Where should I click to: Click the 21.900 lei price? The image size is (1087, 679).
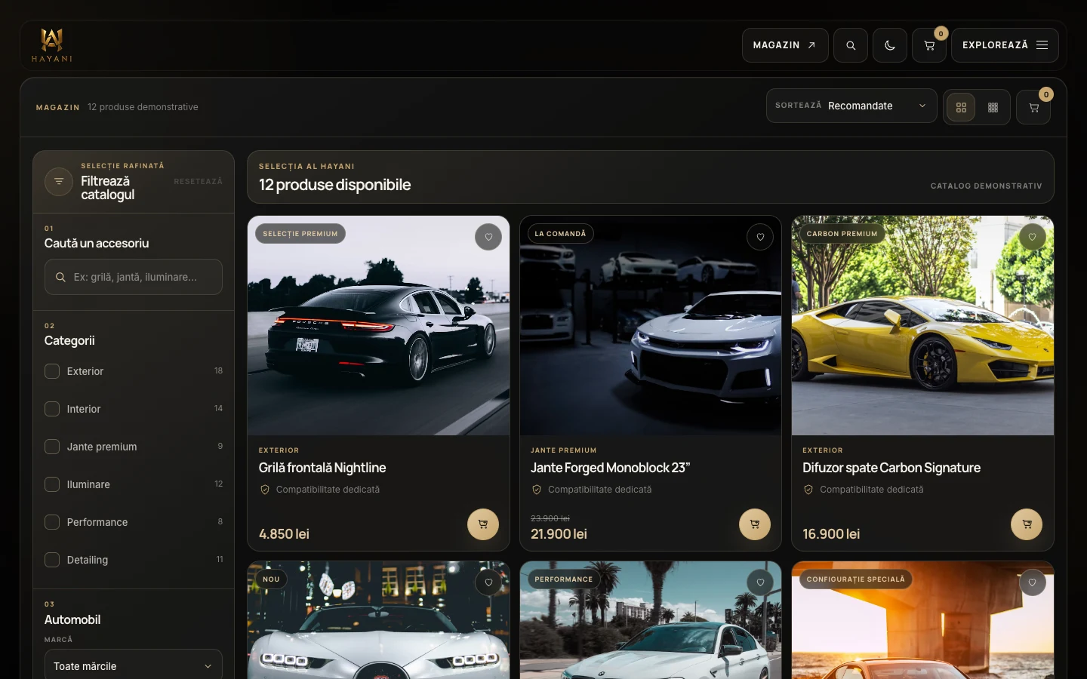559,534
